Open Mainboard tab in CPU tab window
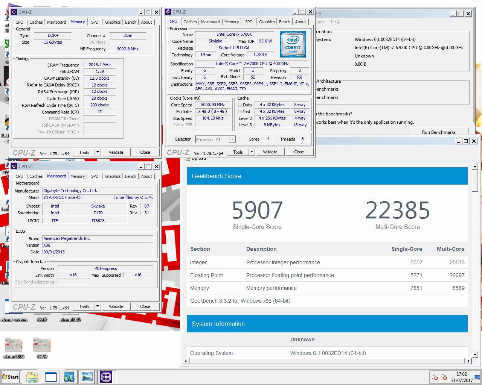The image size is (482, 385). [x=210, y=22]
